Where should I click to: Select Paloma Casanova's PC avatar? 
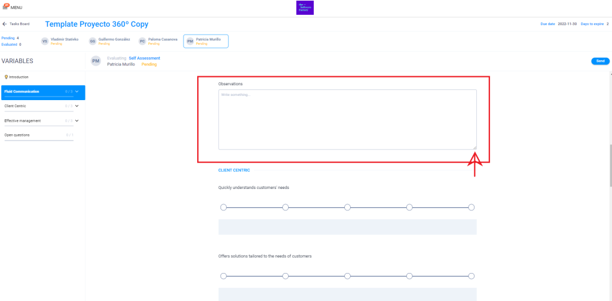(142, 41)
